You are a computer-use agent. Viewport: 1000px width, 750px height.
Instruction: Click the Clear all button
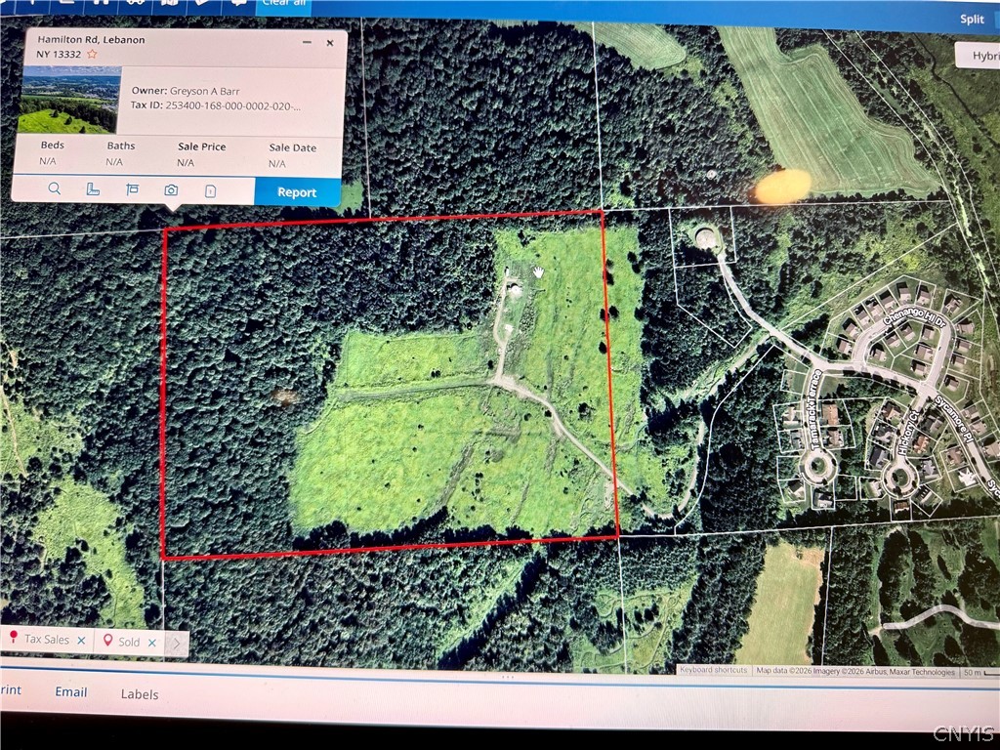point(284,4)
